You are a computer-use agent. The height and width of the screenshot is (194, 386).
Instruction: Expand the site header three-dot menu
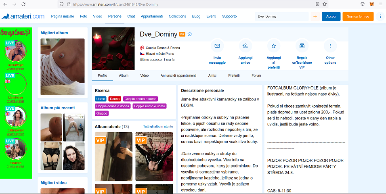coord(380,17)
